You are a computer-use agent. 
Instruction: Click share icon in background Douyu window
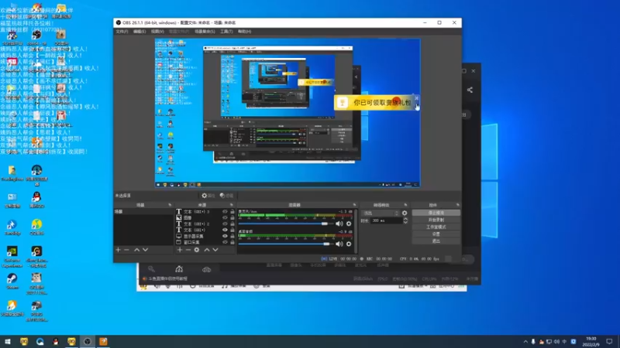[470, 90]
